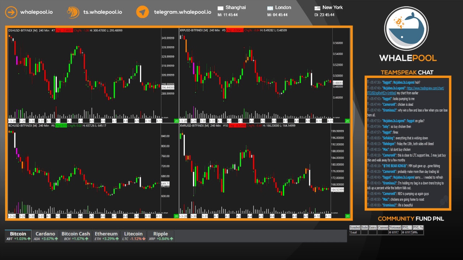This screenshot has width=463, height=260.
Task: Click the BCHUSD-BITFINEX chart title
Action: click(23, 126)
